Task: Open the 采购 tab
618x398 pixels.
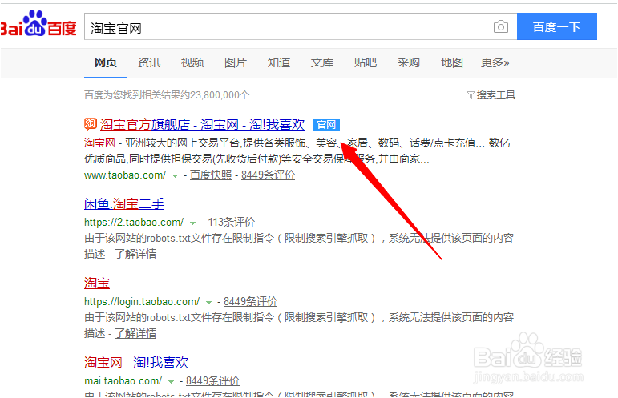Action: coord(408,62)
